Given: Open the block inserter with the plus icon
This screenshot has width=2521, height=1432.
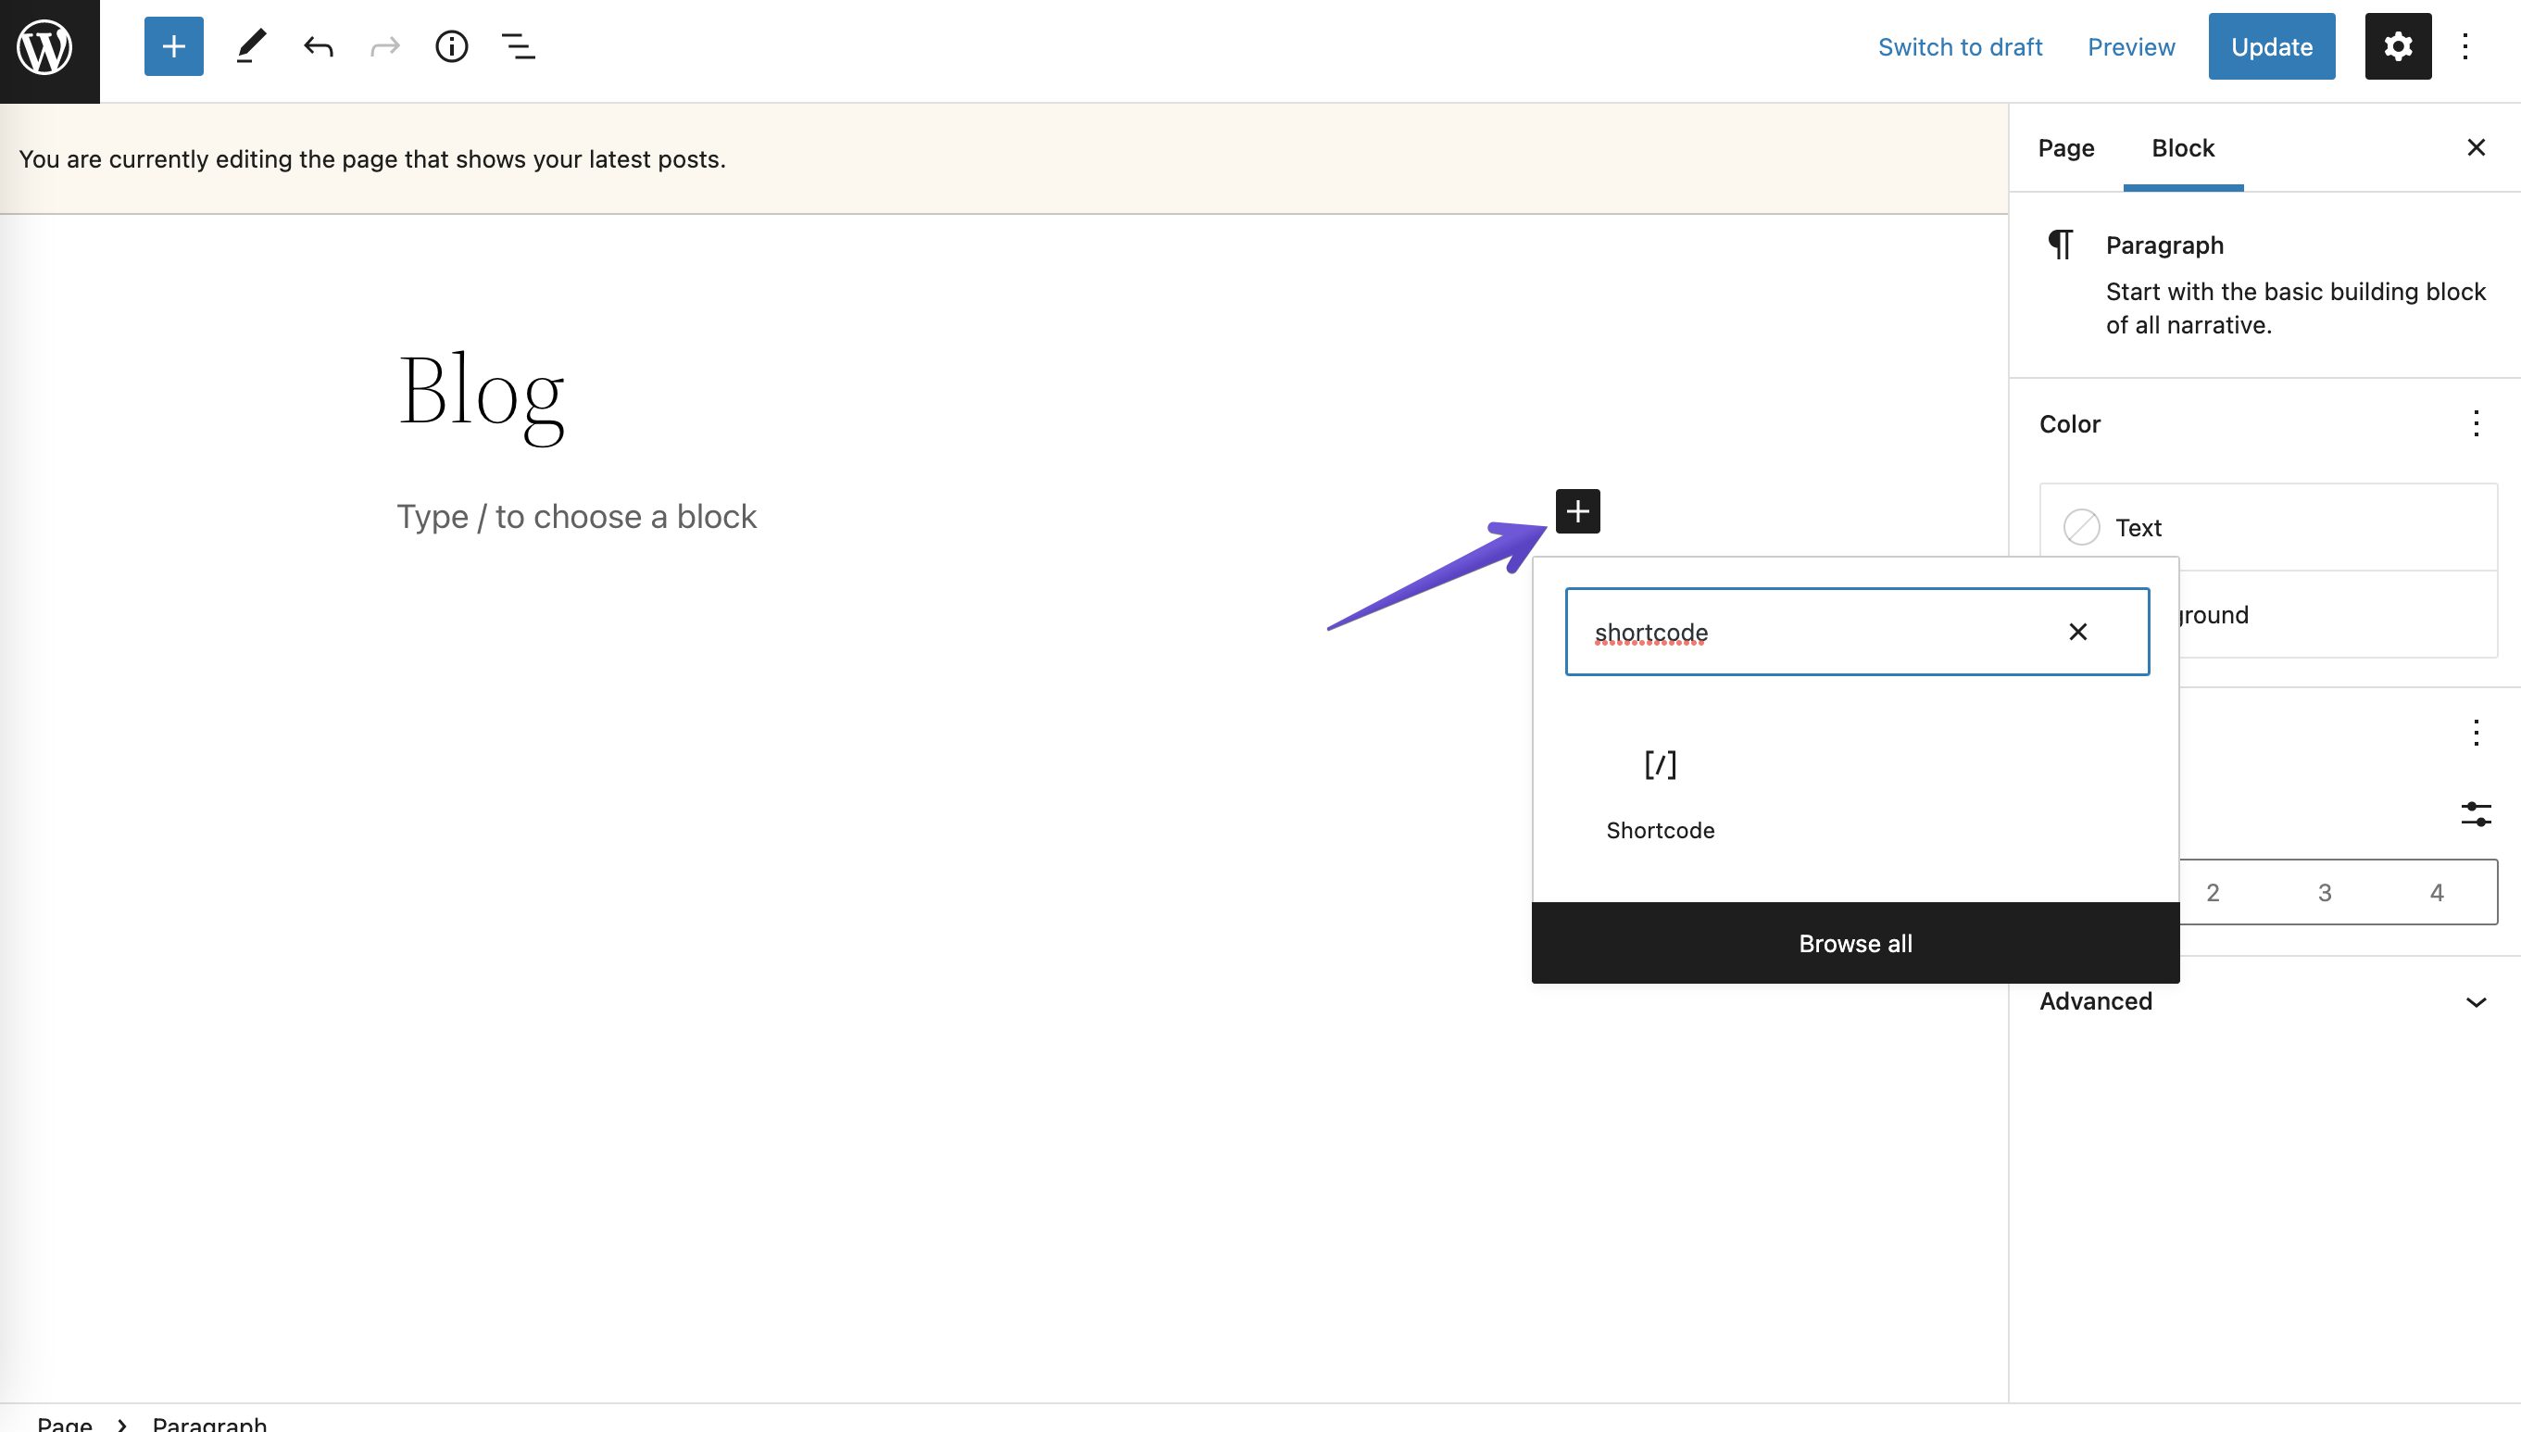Looking at the screenshot, I should tap(173, 46).
